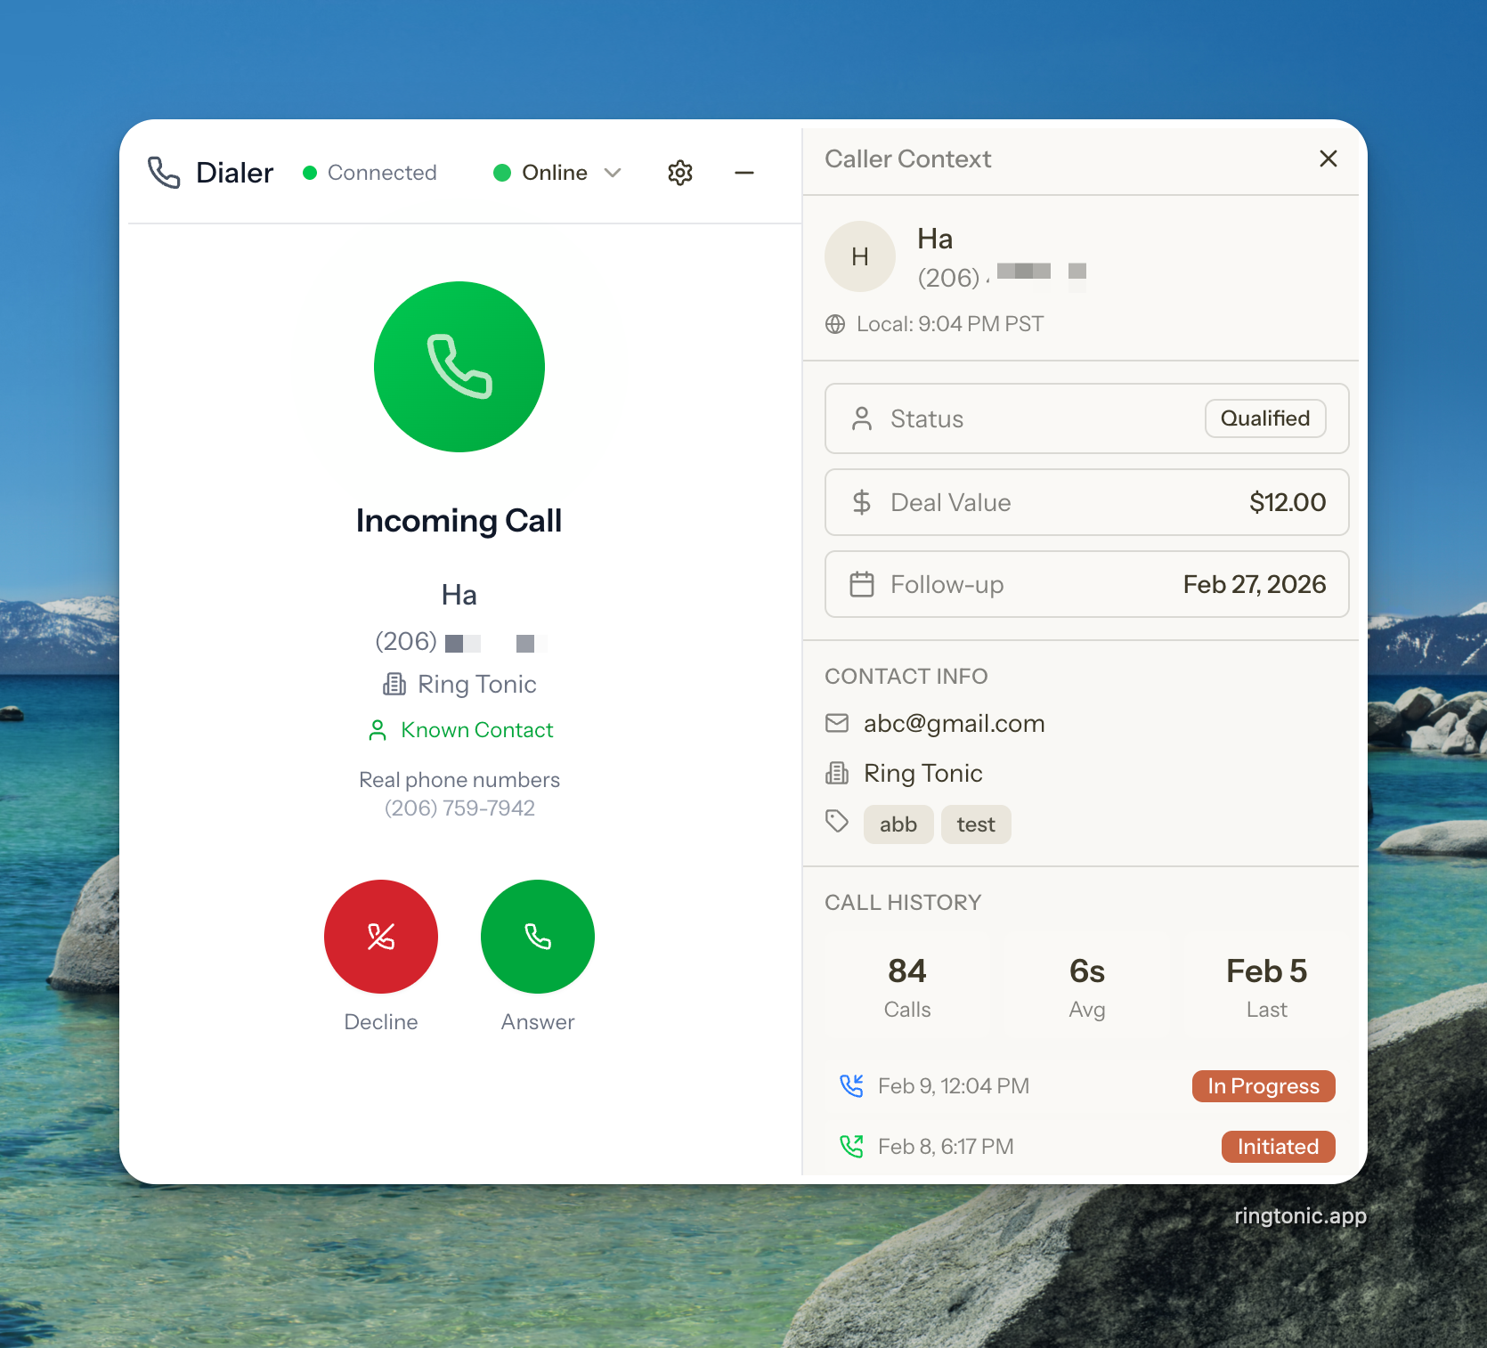
Task: Open the Follow-up date field
Action: click(1086, 584)
